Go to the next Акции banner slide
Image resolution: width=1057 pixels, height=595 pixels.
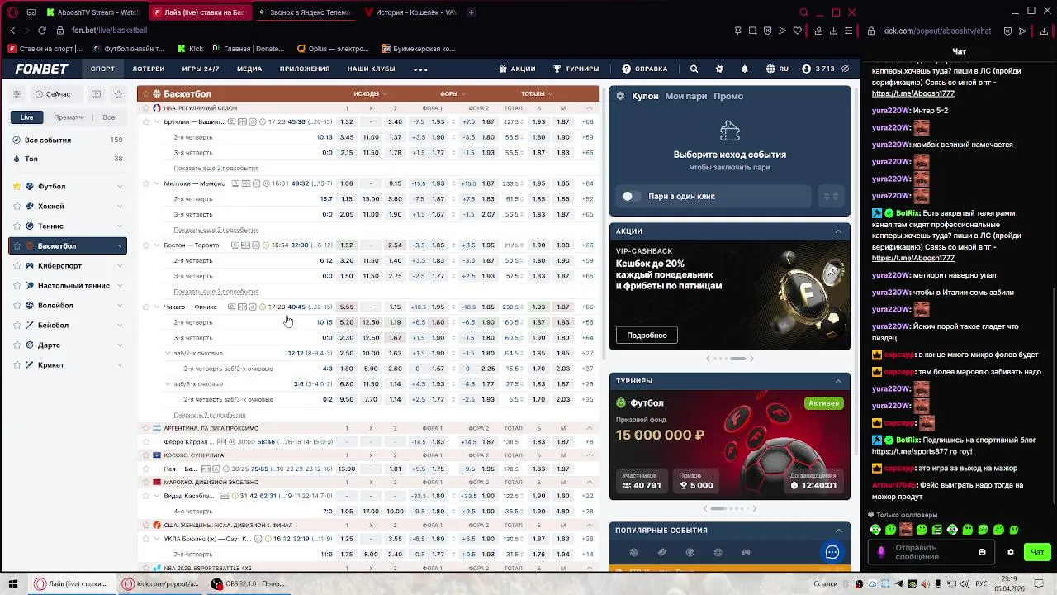(x=751, y=359)
